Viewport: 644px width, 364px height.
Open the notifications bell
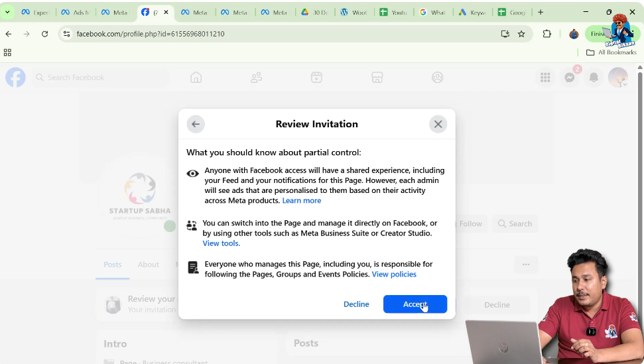pos(594,77)
